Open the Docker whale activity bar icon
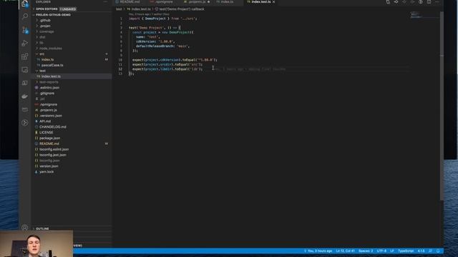The height and width of the screenshot is (257, 458). tap(25, 96)
